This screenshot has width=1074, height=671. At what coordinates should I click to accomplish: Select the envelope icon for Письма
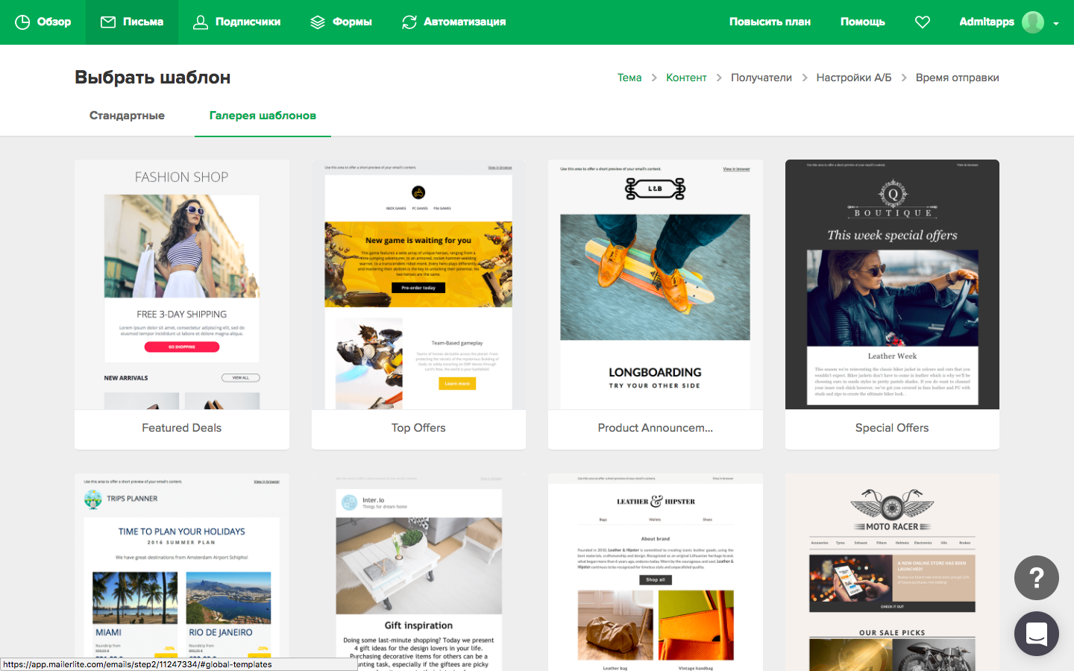(107, 22)
